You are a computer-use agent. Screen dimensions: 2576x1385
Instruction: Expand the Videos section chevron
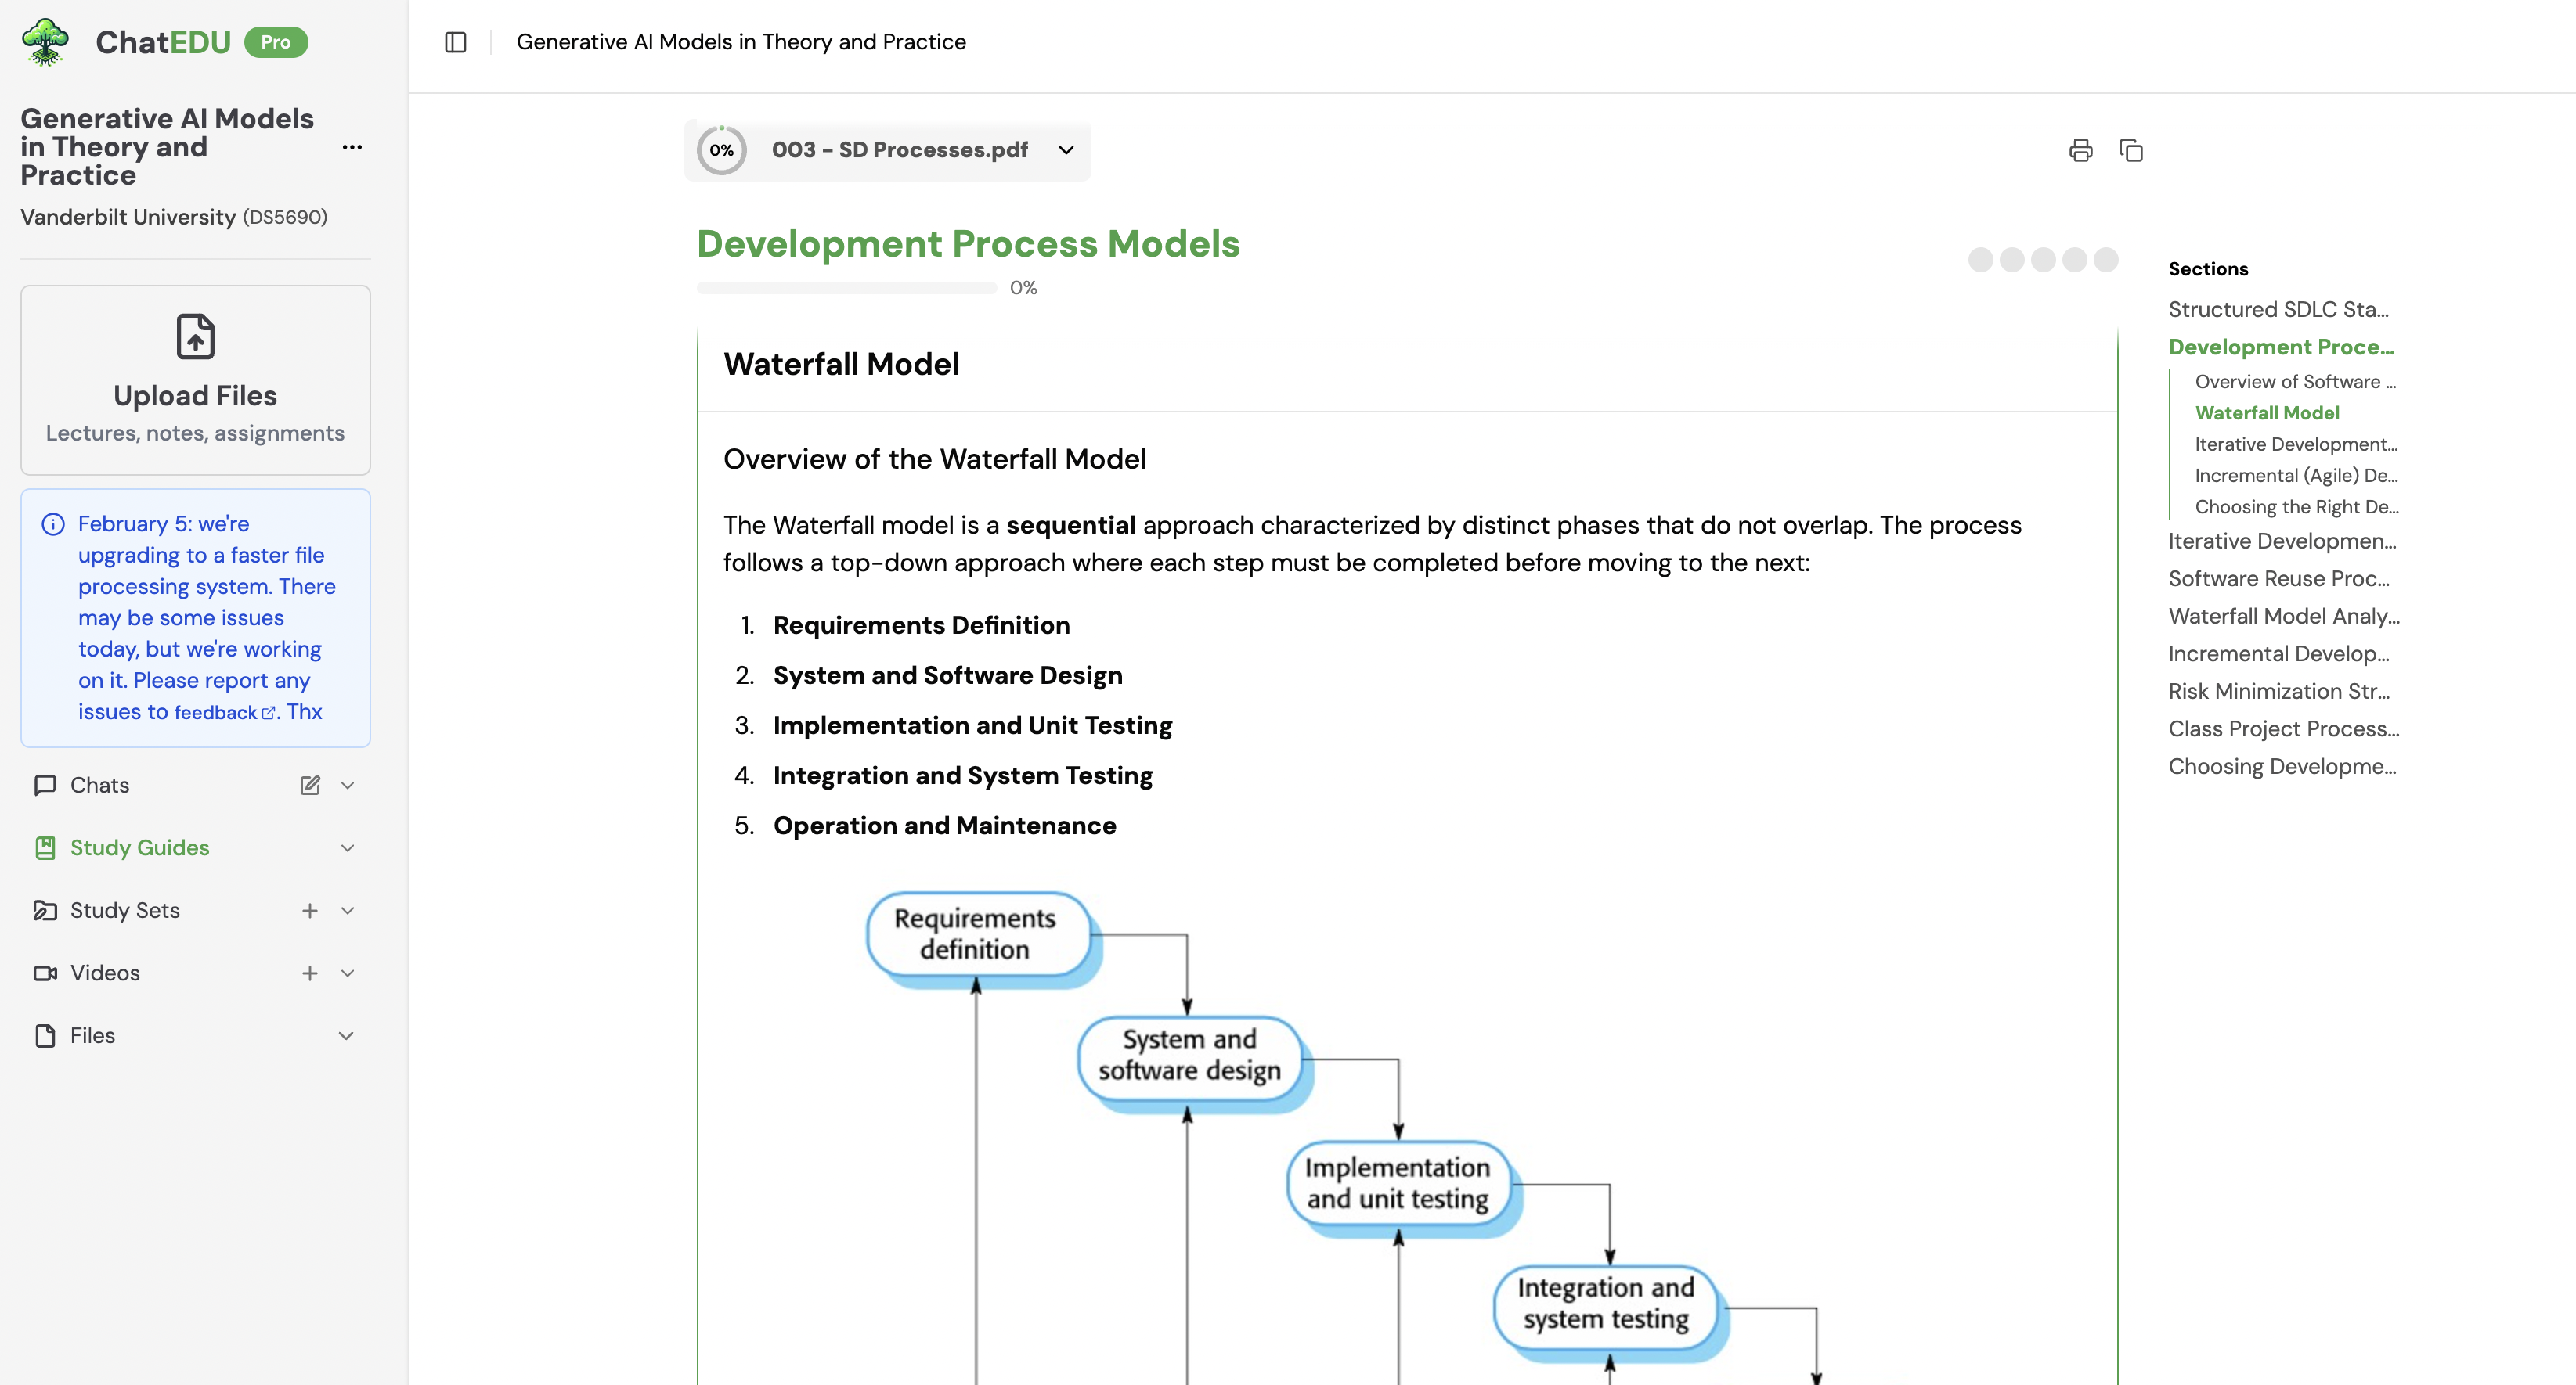(x=347, y=973)
